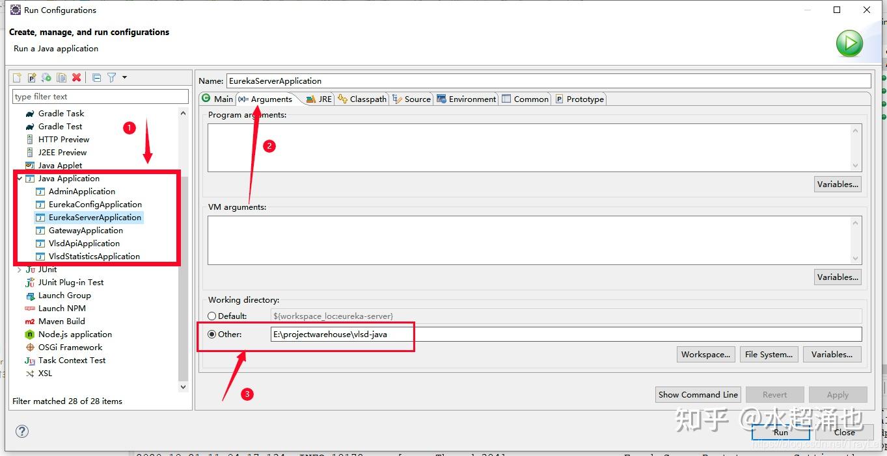Select the Other working directory option
Screen dimensions: 887x456
pos(212,334)
